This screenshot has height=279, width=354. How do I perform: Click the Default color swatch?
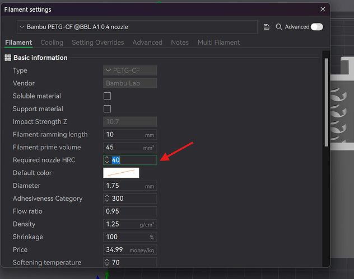tap(121, 173)
